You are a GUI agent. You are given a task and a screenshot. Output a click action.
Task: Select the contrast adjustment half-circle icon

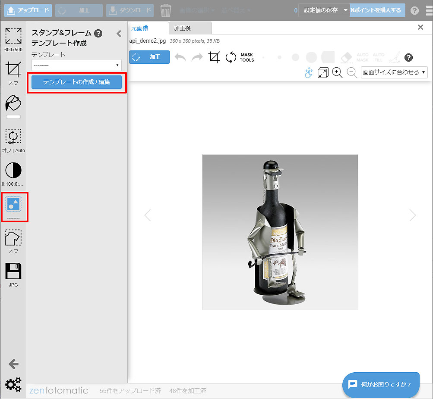13,171
